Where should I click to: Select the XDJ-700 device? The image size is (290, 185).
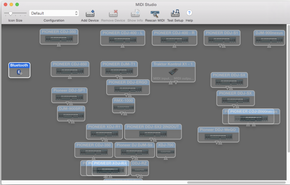166,150
